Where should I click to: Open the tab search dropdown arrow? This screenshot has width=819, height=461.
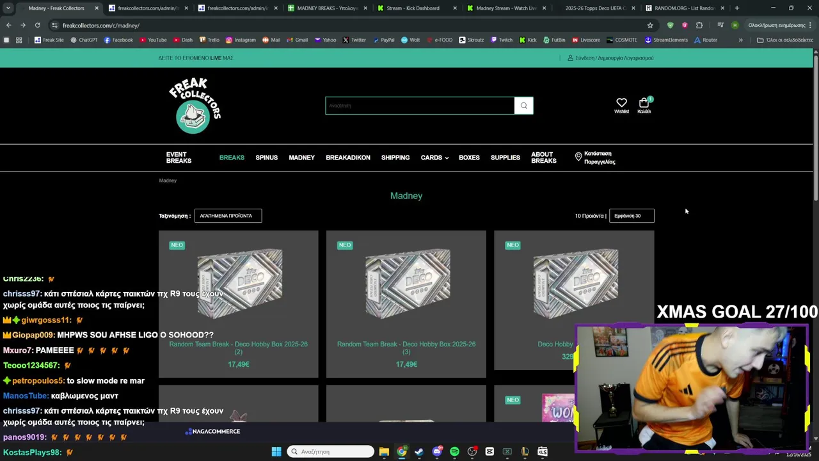(8, 8)
